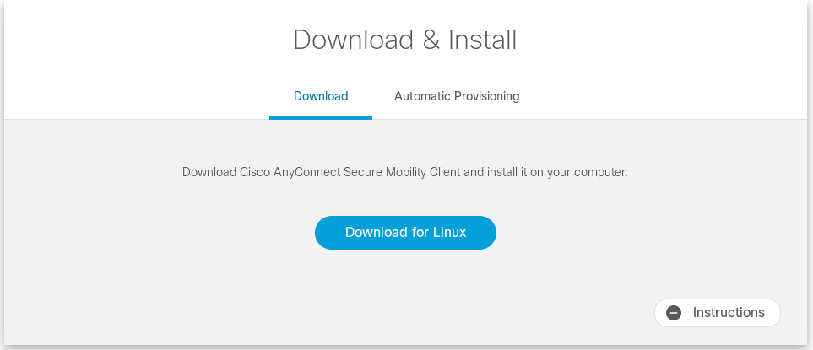This screenshot has width=813, height=350.
Task: Click the word Download in the page heading
Action: 353,40
